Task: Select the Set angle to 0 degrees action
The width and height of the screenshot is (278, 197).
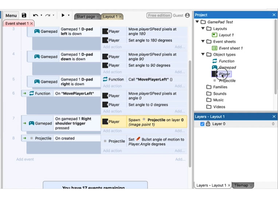Action: (157, 105)
